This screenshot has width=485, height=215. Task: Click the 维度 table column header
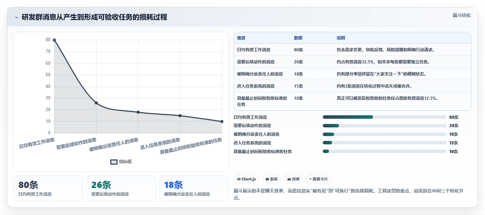[241, 38]
